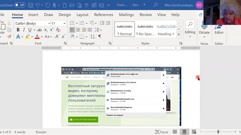Open the Insert tab
The image size is (241, 135).
pyautogui.click(x=33, y=15)
